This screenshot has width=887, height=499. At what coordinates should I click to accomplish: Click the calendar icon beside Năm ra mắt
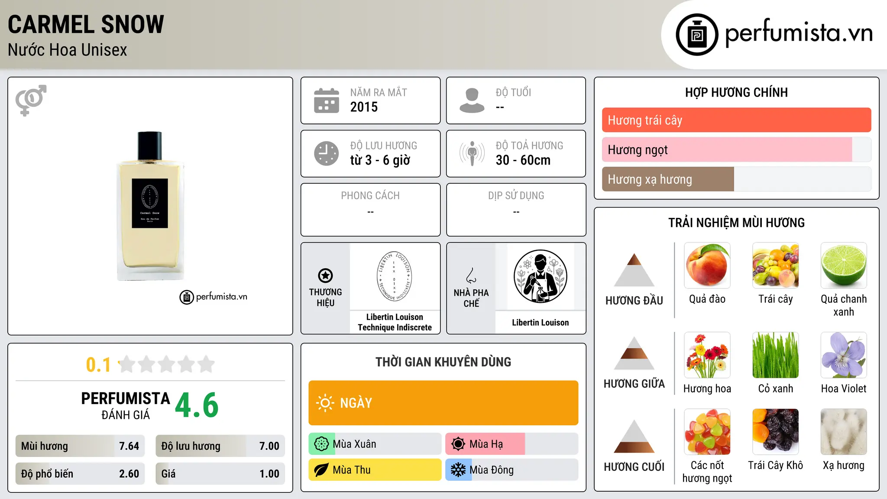pos(327,100)
